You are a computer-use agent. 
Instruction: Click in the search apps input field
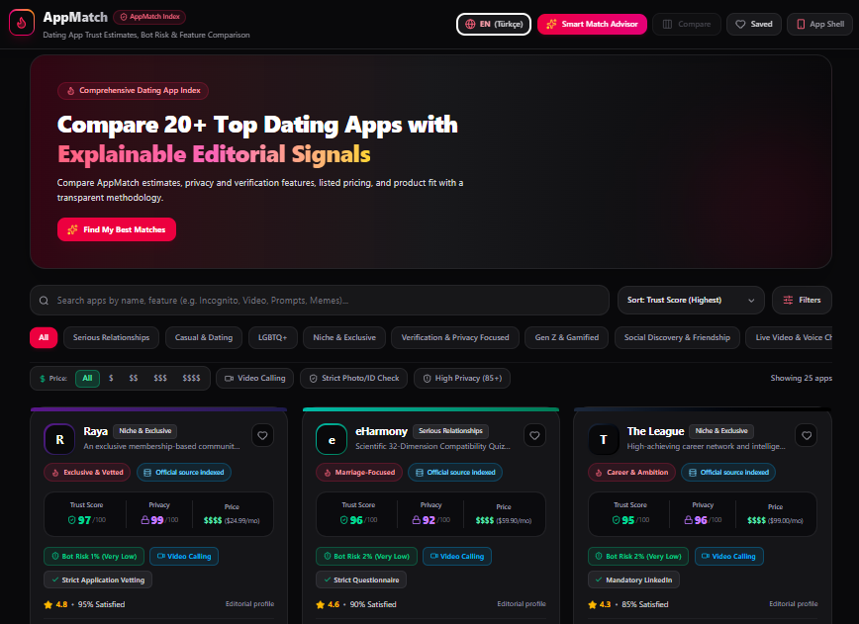pos(320,301)
